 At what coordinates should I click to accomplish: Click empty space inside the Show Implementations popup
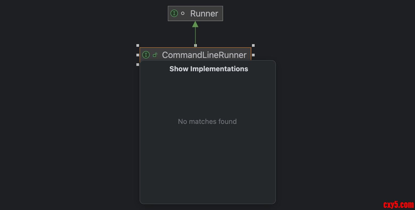click(x=208, y=165)
